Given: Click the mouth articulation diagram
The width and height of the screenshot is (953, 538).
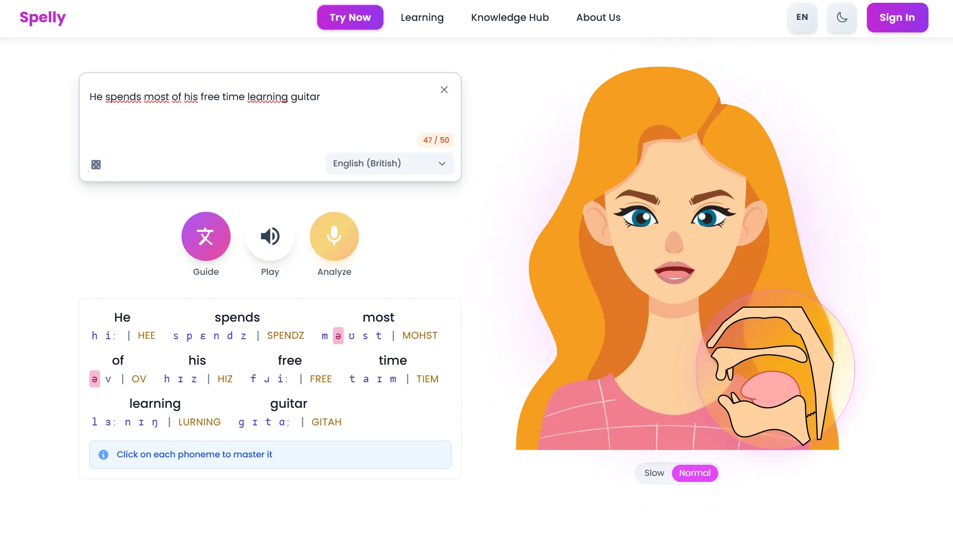Looking at the screenshot, I should pos(775,370).
